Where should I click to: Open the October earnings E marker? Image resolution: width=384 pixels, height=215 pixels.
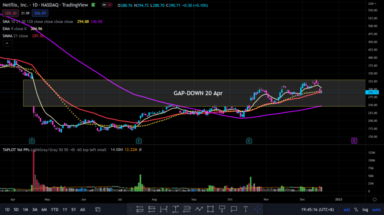(249, 141)
